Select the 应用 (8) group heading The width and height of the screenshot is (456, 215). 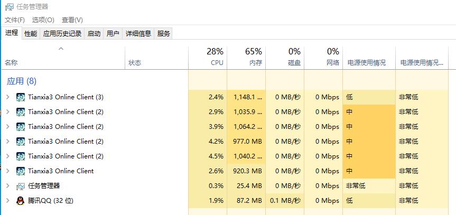tap(22, 81)
